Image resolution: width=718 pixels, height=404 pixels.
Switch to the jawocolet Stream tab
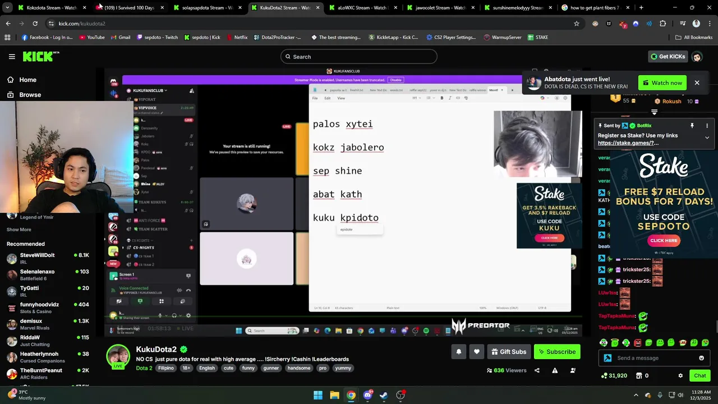coord(440,8)
